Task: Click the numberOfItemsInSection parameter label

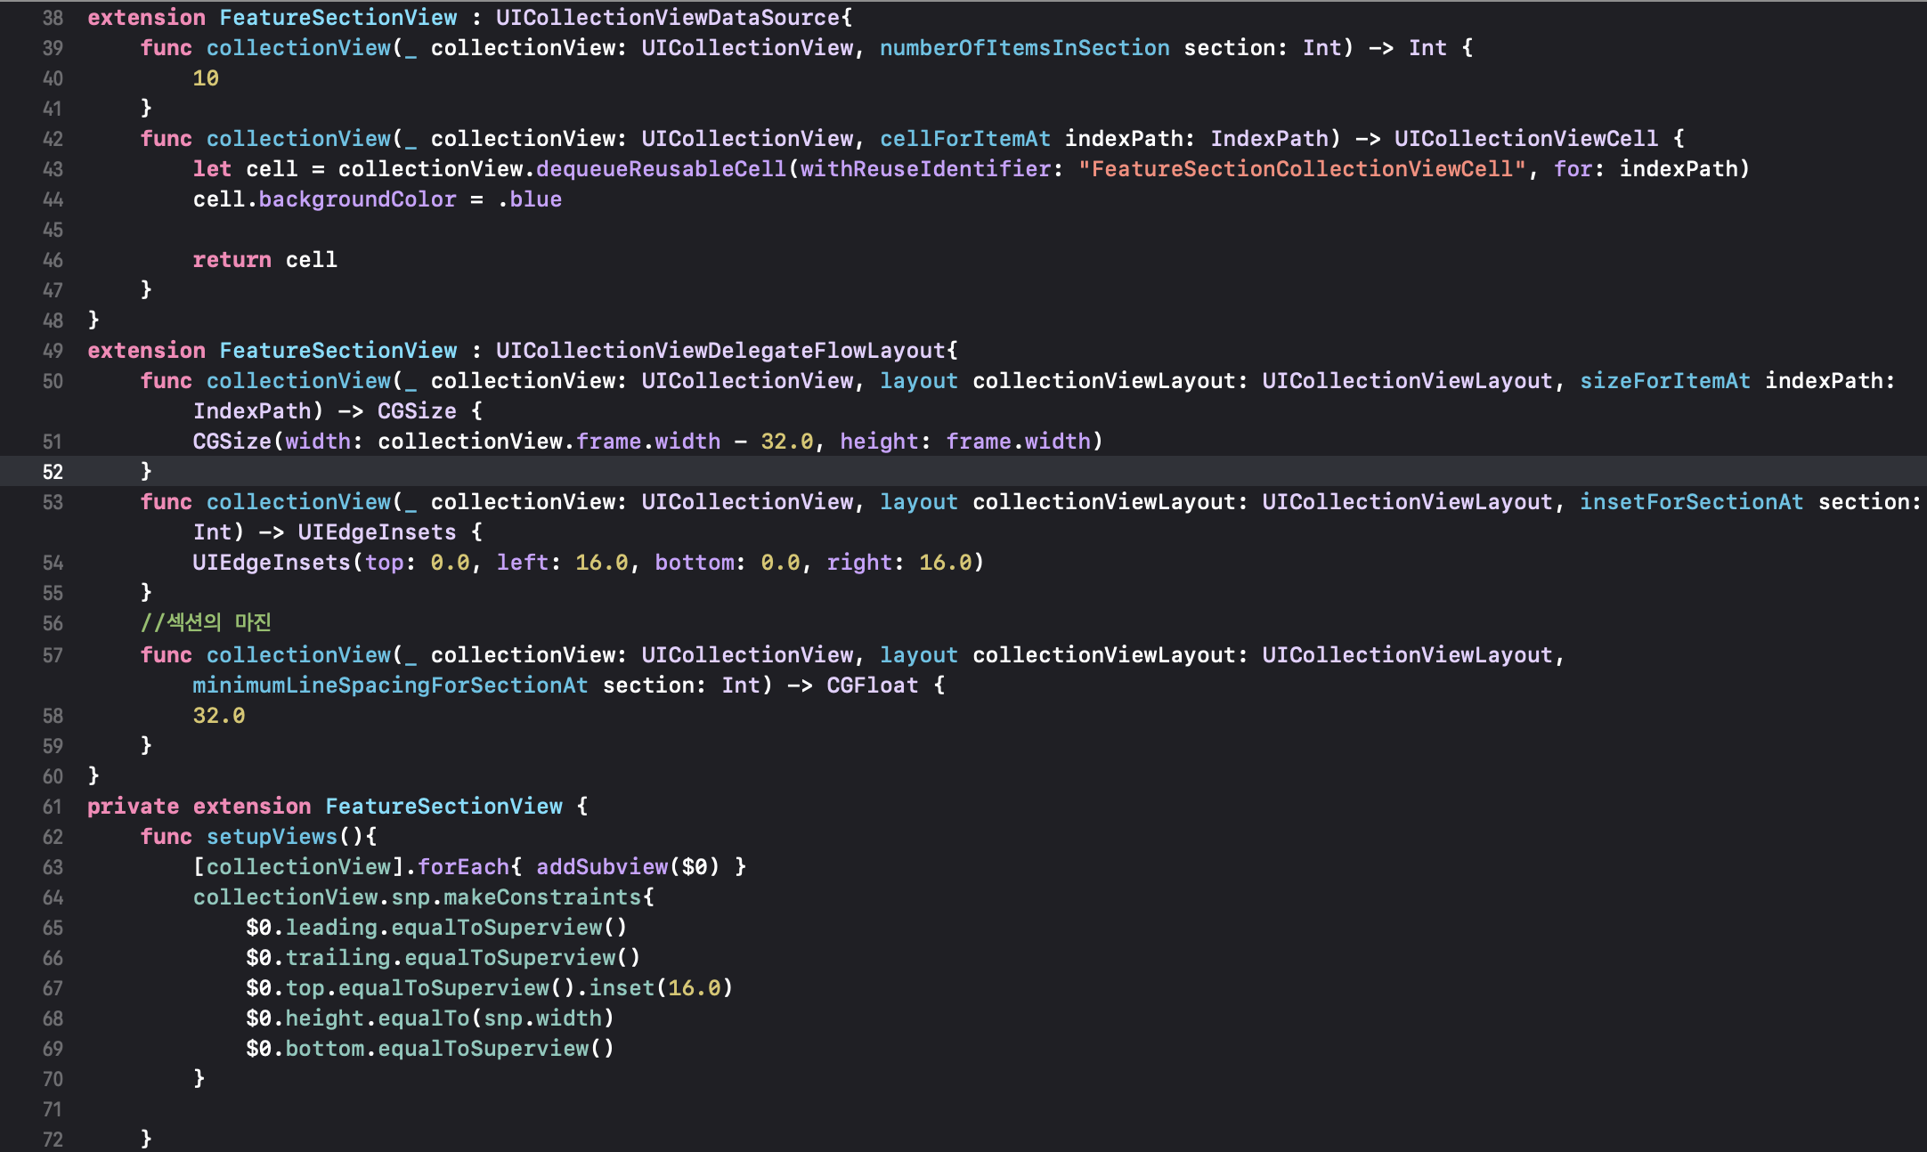Action: (x=1024, y=48)
